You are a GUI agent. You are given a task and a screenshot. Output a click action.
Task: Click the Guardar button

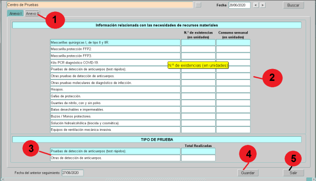248,173
